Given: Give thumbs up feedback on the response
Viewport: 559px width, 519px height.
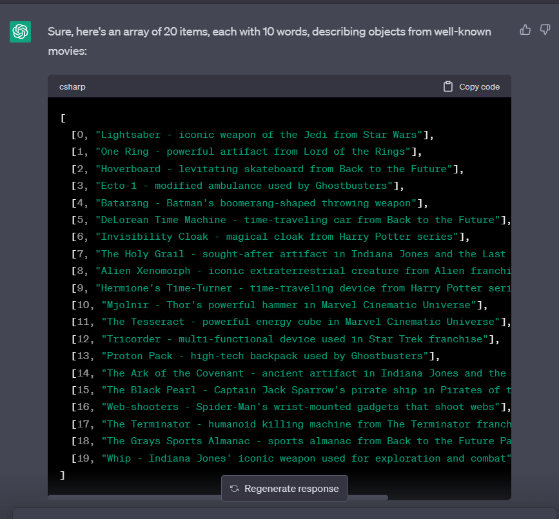Looking at the screenshot, I should [x=526, y=30].
